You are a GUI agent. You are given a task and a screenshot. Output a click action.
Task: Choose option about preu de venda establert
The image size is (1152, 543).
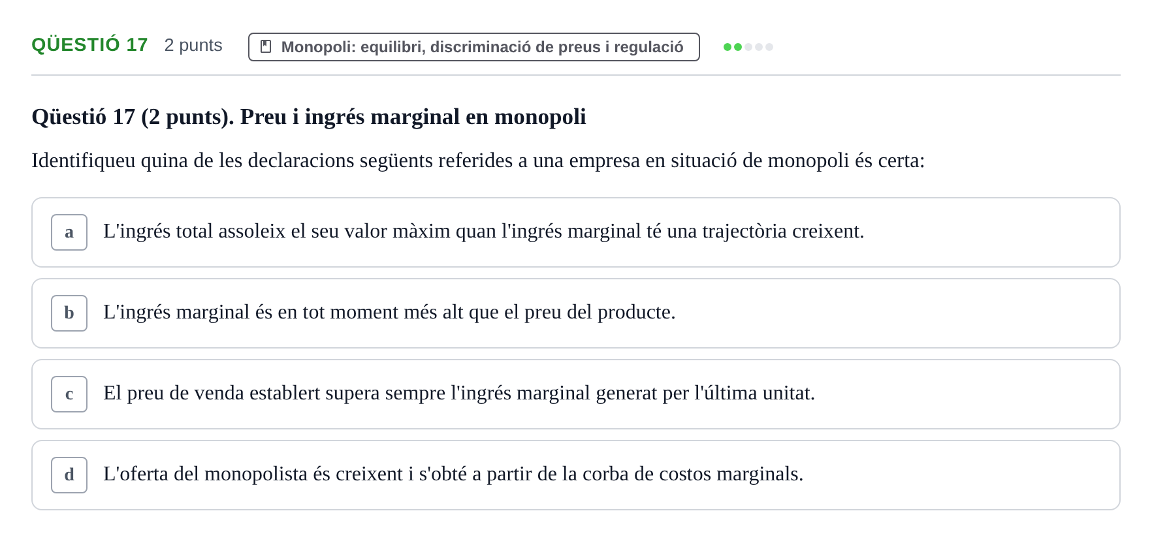click(x=576, y=394)
